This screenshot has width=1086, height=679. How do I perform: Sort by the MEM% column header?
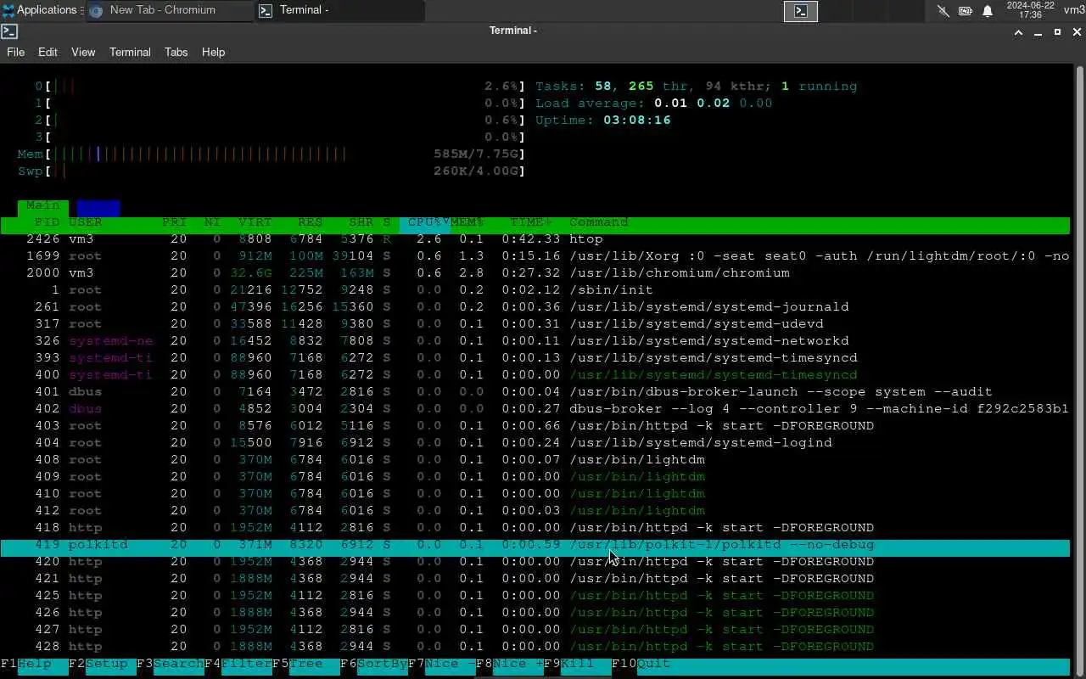point(467,222)
